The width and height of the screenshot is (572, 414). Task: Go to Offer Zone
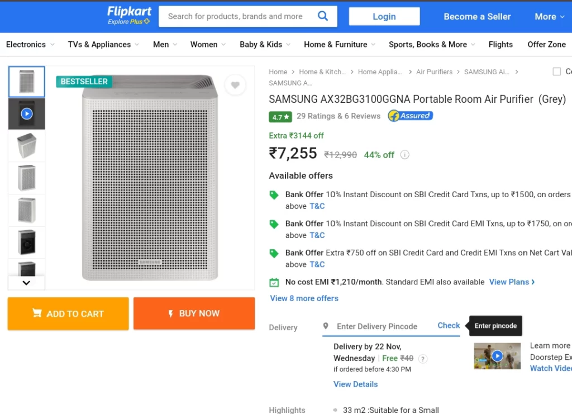[x=546, y=45]
